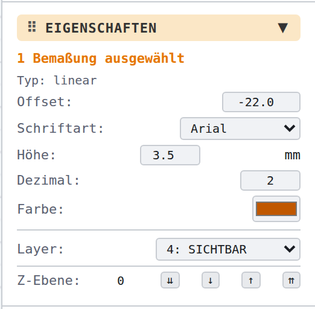The width and height of the screenshot is (315, 309).
Task: Send dimension to bottom Z-level
Action: [x=170, y=280]
